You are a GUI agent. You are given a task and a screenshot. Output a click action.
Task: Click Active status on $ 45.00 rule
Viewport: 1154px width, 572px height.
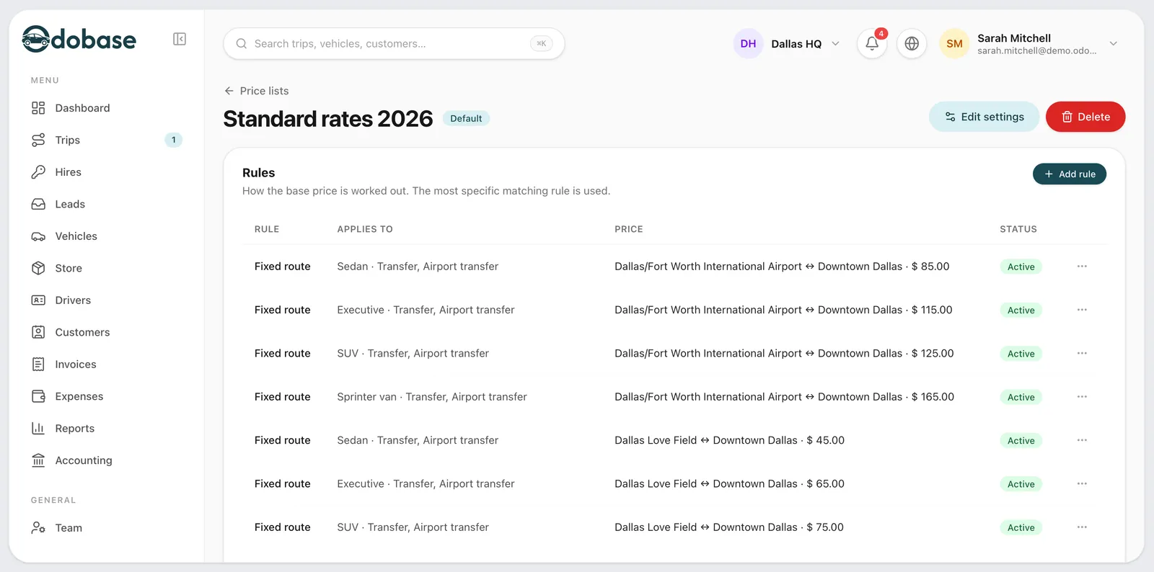(x=1021, y=441)
